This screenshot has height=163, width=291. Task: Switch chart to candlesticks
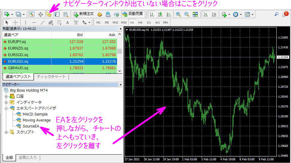(x=160, y=14)
